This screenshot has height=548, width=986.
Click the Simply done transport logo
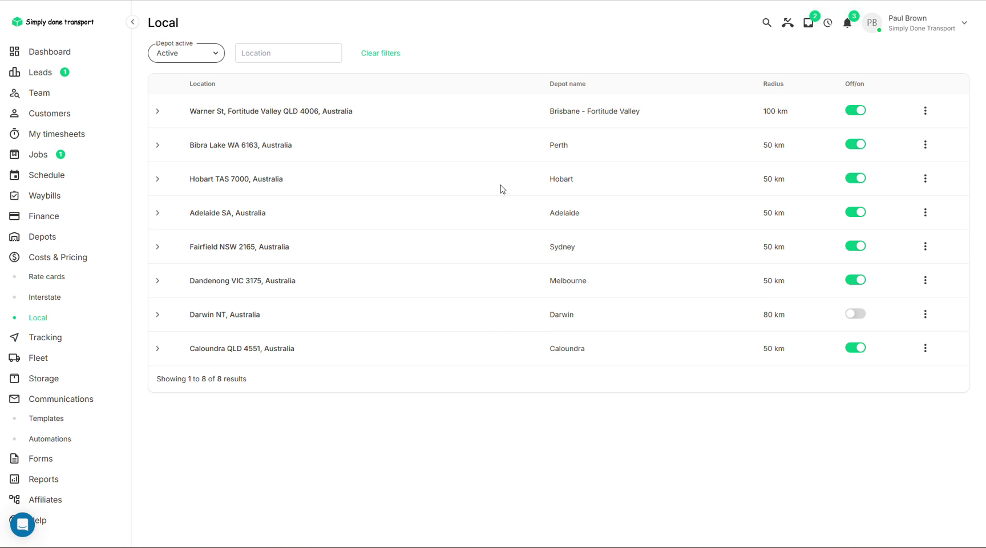53,22
